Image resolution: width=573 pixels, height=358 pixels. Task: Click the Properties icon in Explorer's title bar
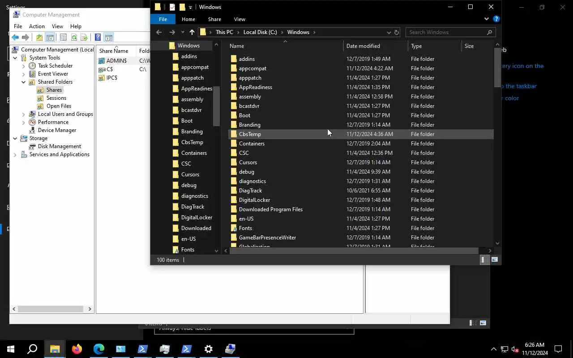pyautogui.click(x=172, y=7)
